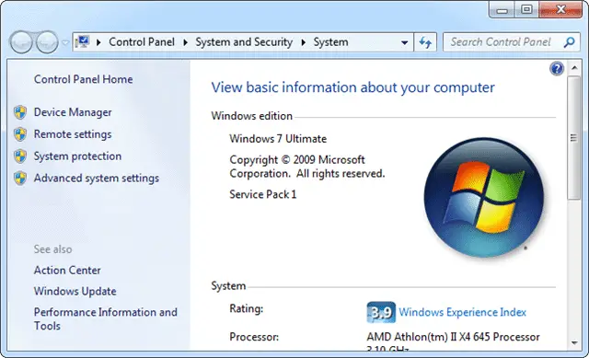Image resolution: width=589 pixels, height=358 pixels.
Task: Click the vertical scrollbar thumb
Action: point(574,138)
